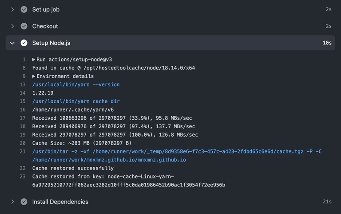341x214 pixels.
Task: Expand the Run actions/setup-node@v3 disclosure triangle
Action: [34, 60]
